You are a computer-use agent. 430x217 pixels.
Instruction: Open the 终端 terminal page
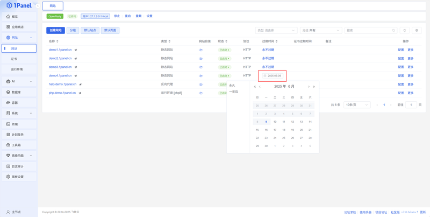[x=19, y=124]
